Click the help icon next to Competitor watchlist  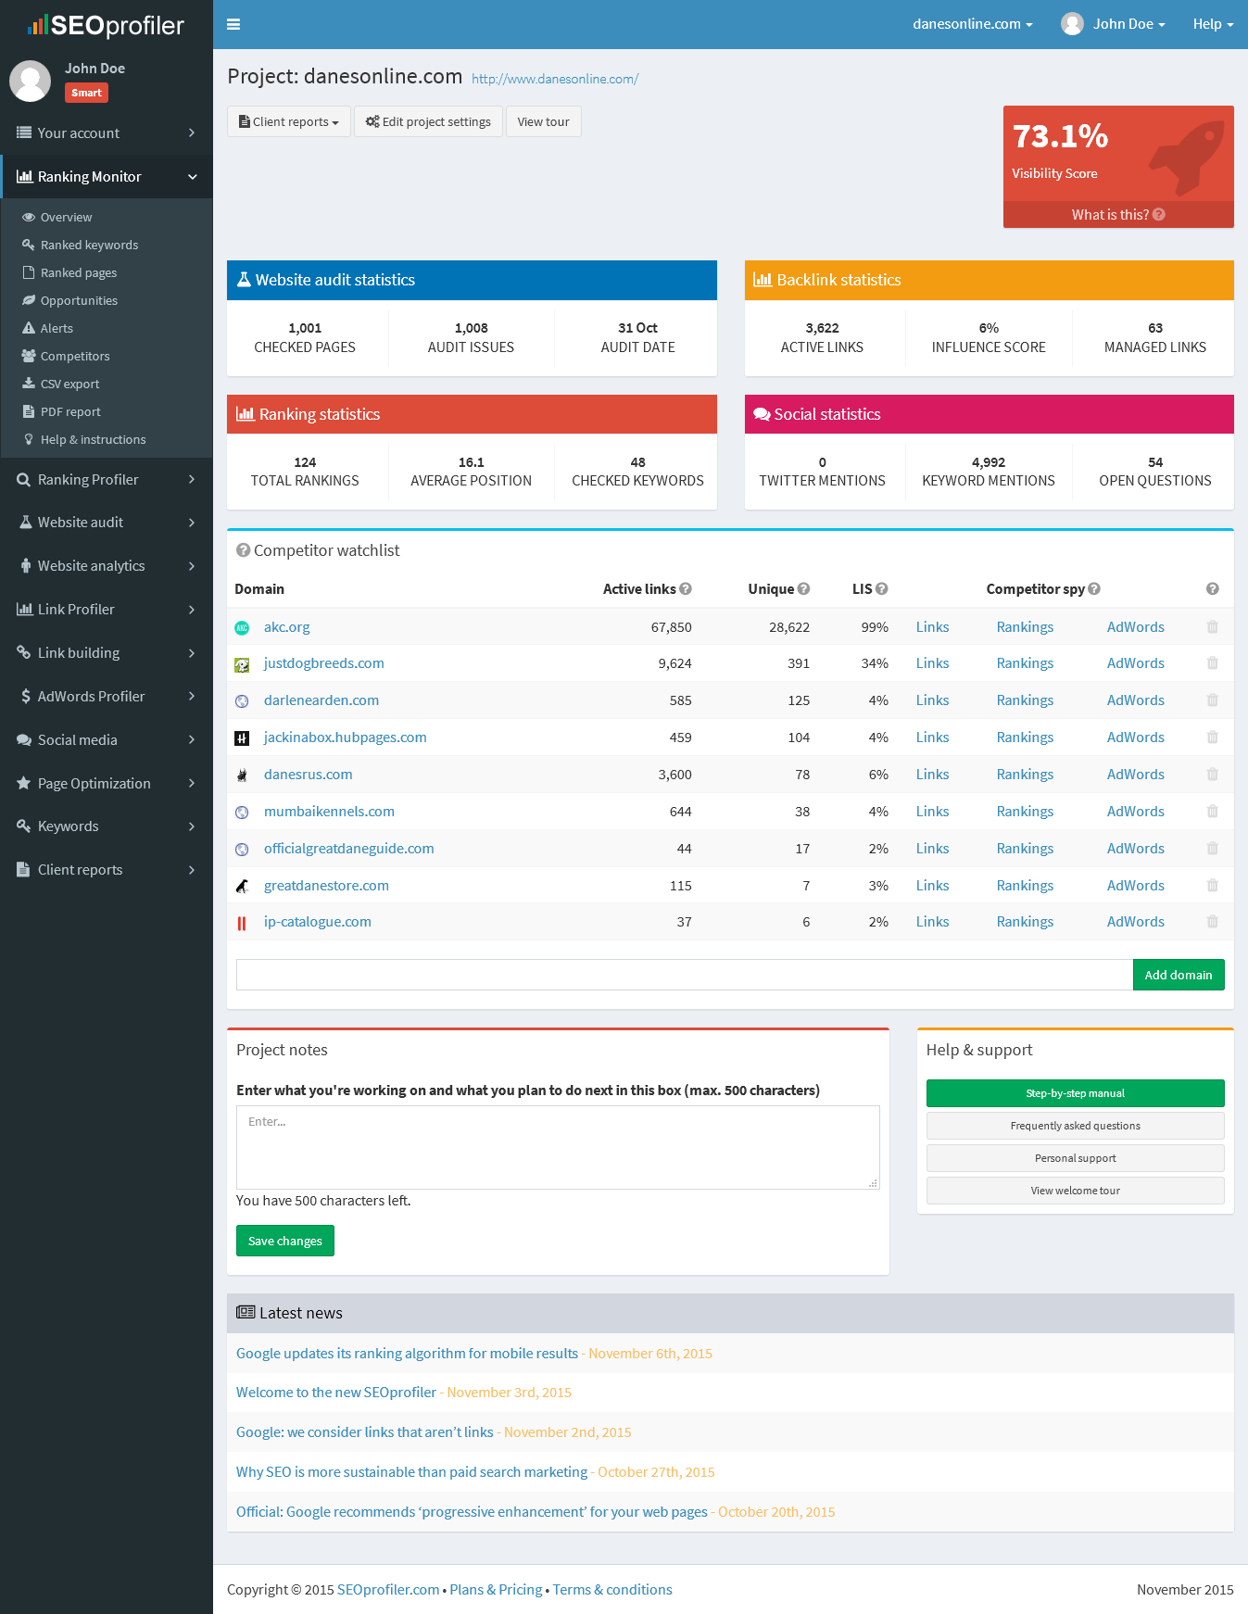pyautogui.click(x=243, y=550)
